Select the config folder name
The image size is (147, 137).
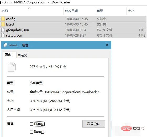tap(11, 19)
